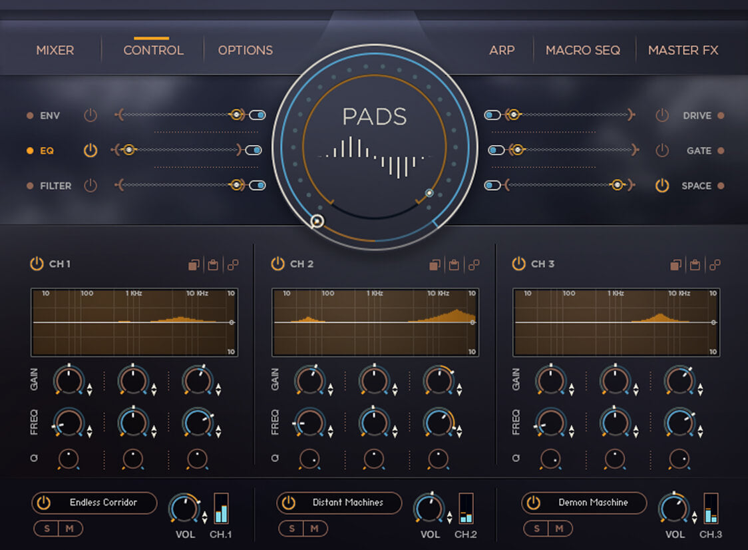The image size is (748, 550).
Task: Open the Distant Machines sound selector
Action: pos(348,503)
